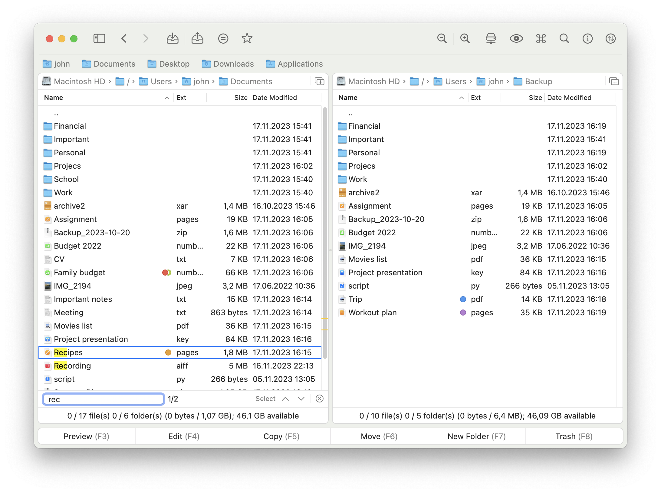Image resolution: width=661 pixels, height=493 pixels.
Task: Connect to a network server
Action: tap(491, 38)
